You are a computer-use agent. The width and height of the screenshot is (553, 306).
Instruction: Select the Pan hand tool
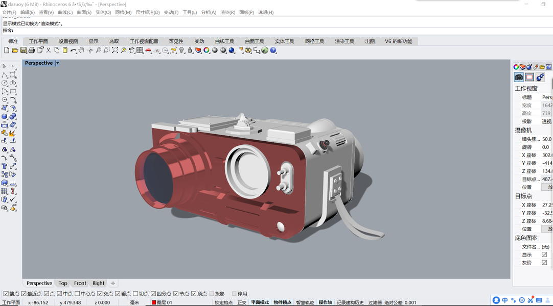pyautogui.click(x=81, y=50)
